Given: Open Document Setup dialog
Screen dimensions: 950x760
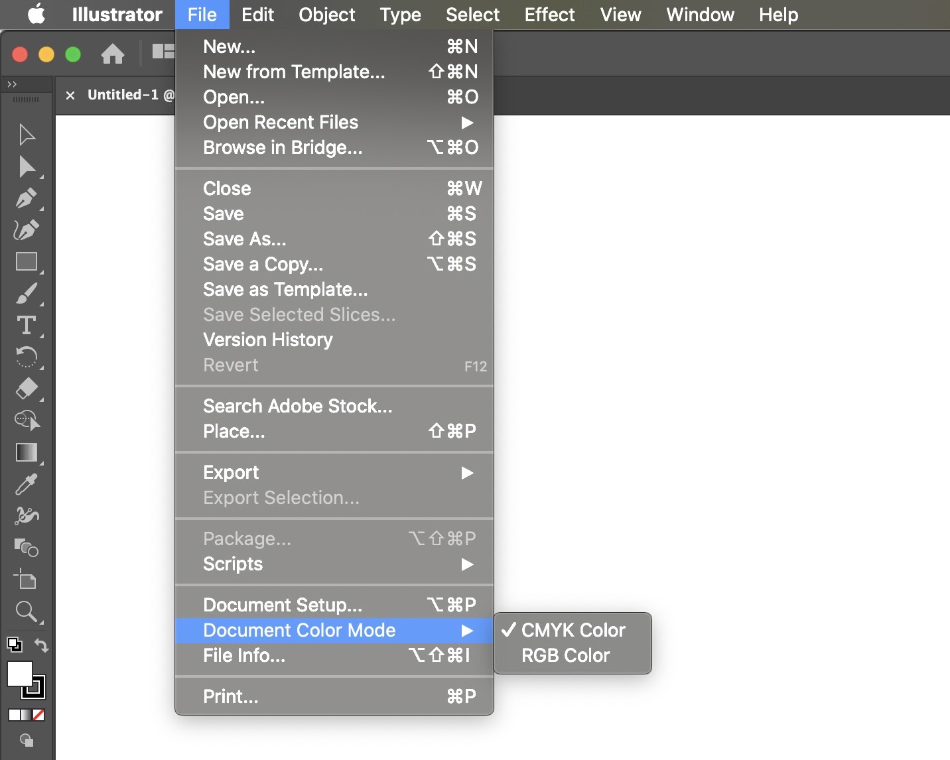Looking at the screenshot, I should coord(283,604).
